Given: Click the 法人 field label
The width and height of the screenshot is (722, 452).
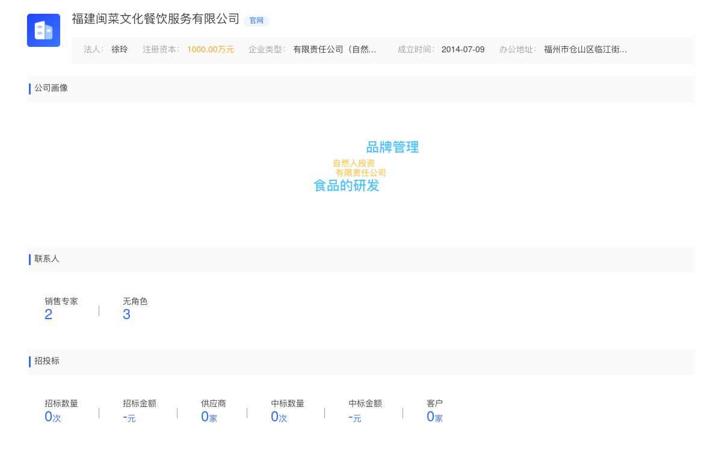Looking at the screenshot, I should coord(94,50).
